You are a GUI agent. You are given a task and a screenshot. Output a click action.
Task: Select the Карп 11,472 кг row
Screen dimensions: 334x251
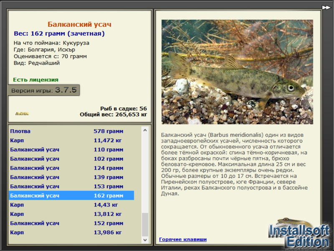click(x=71, y=140)
